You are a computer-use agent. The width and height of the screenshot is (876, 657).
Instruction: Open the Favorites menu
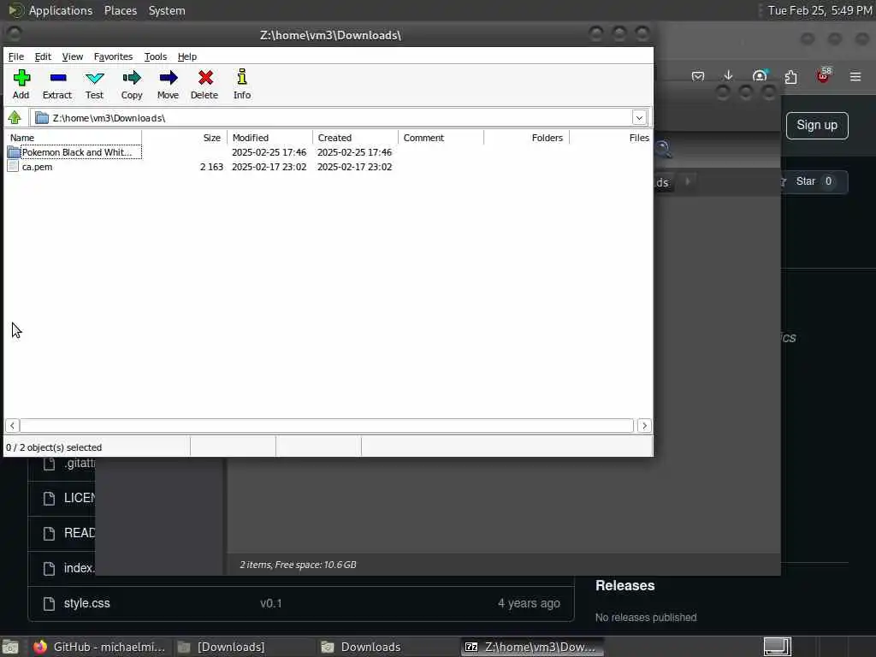coord(113,56)
